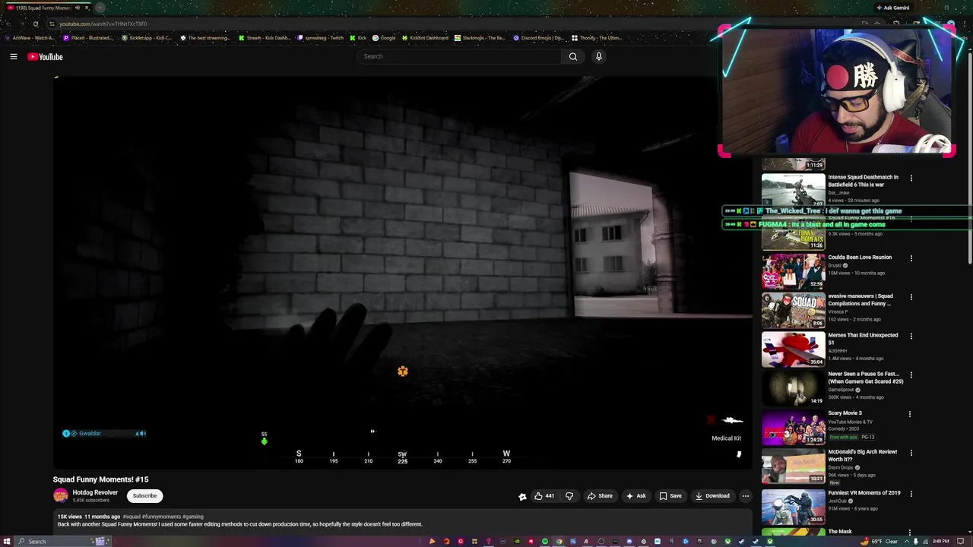973x547 pixels.
Task: Open options menu for Never Seen a Pause
Action: [911, 375]
